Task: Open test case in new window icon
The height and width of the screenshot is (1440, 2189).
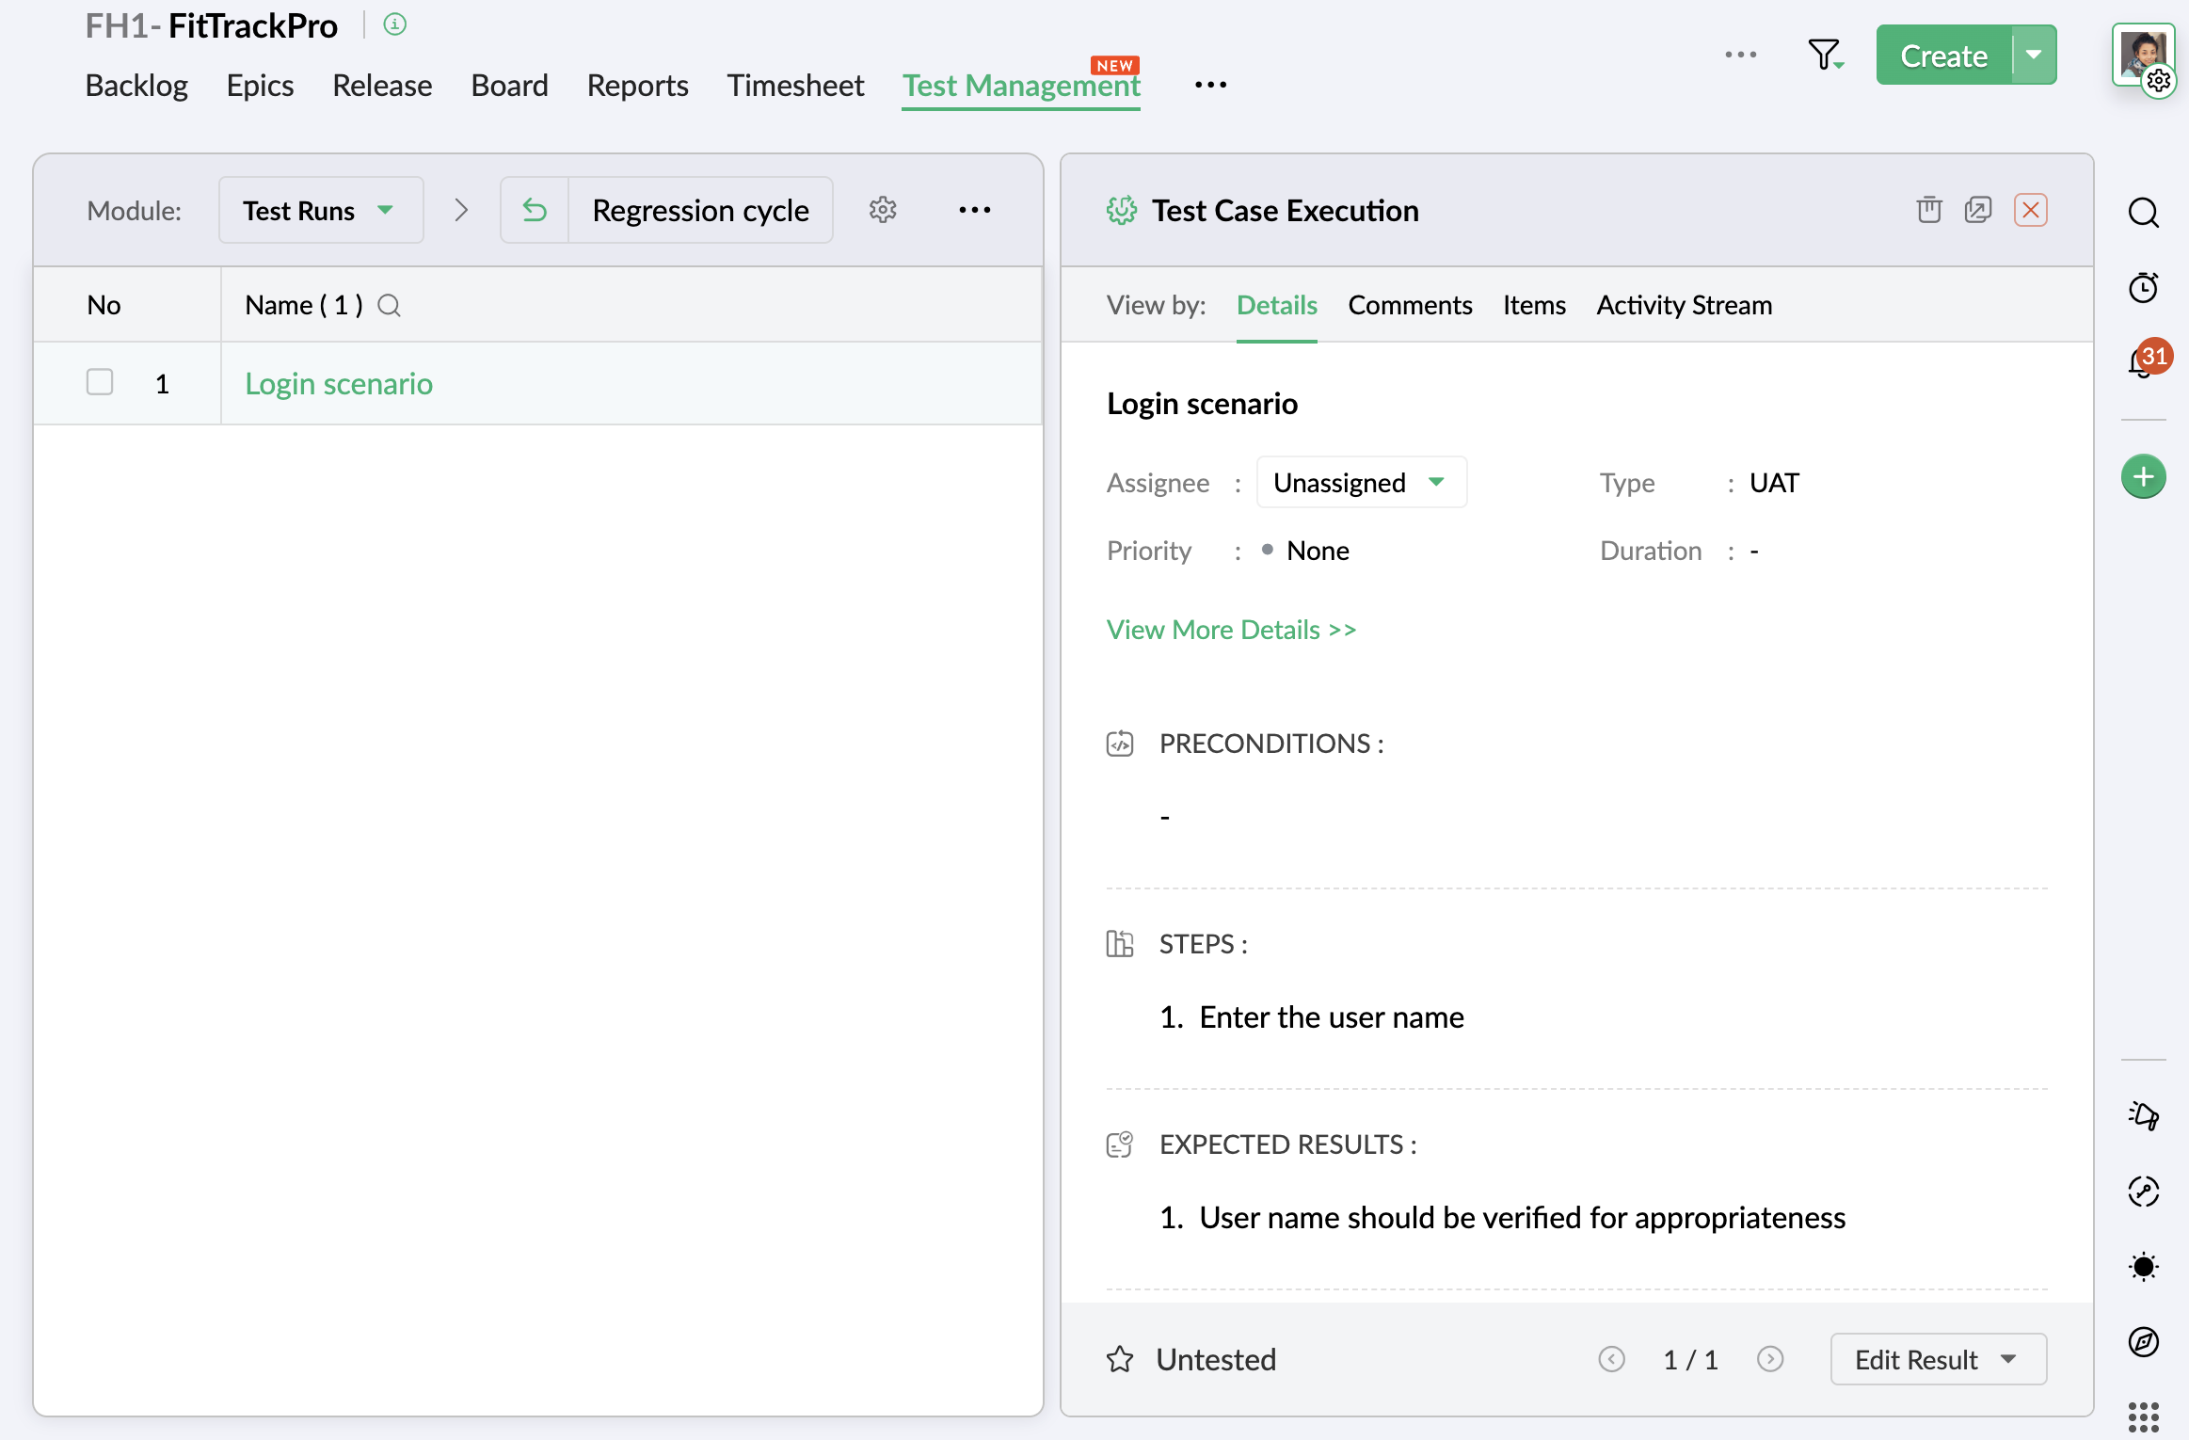Action: [x=1978, y=209]
